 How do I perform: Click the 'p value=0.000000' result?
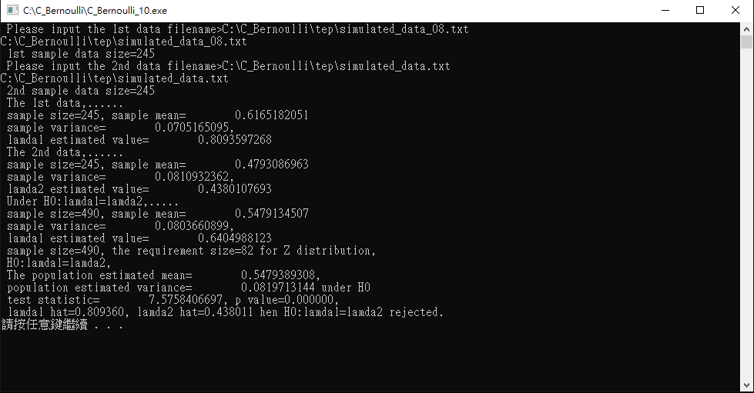pyautogui.click(x=283, y=300)
